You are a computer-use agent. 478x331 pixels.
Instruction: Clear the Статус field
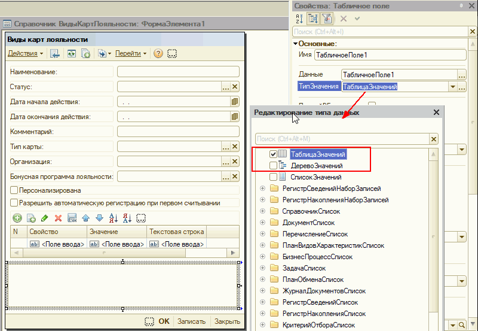[235, 86]
